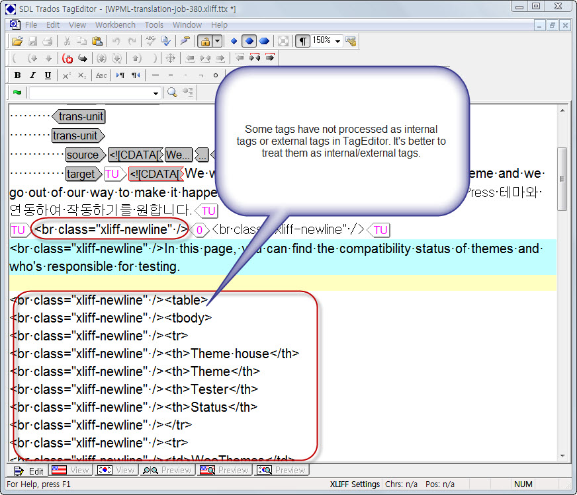Select the target tag in document
The width and height of the screenshot is (577, 495).
tap(83, 174)
